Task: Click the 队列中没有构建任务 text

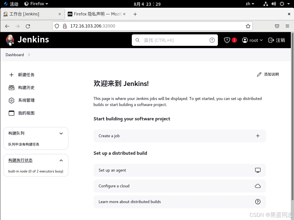Action: tap(24, 144)
